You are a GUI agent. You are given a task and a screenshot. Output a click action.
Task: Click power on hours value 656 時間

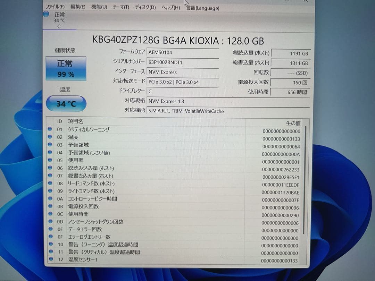tap(290, 92)
